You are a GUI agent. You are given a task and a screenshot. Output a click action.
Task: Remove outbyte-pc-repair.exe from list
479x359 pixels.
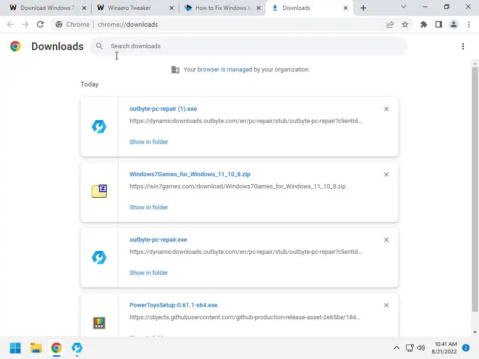tap(386, 240)
